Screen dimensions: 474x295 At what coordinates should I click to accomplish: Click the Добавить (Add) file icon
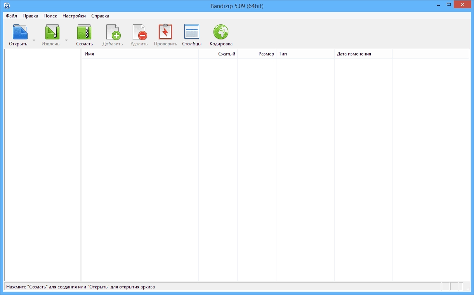[x=113, y=32]
